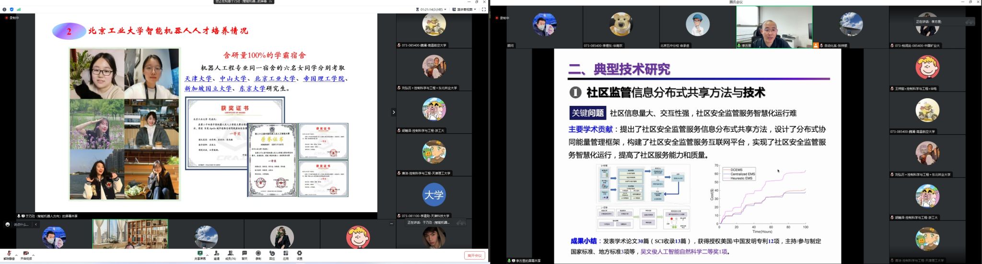The width and height of the screenshot is (982, 264).
Task: Click the meeting info icon
Action: point(5,9)
